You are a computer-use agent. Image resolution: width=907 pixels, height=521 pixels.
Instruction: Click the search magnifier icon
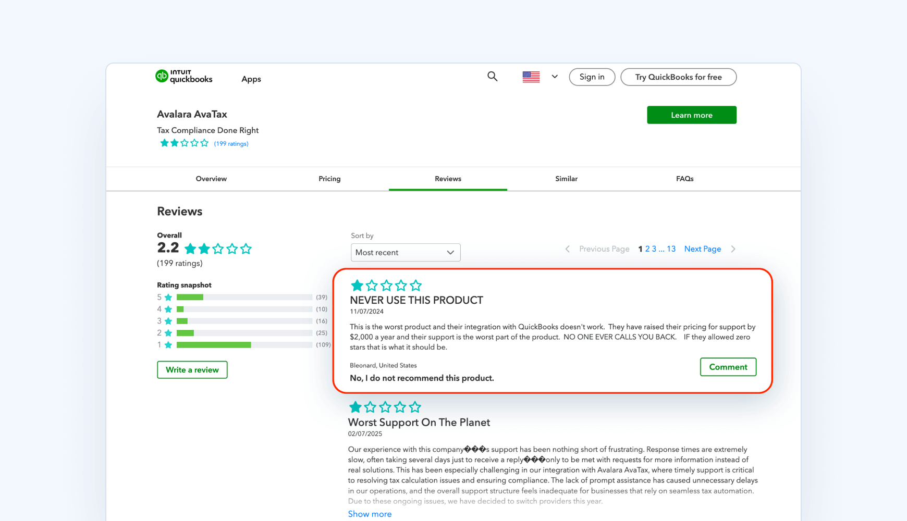[x=492, y=76]
